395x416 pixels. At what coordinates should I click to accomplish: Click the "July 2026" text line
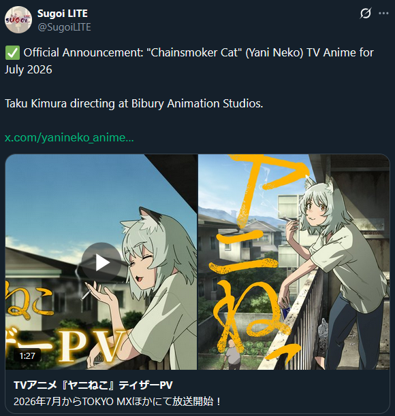[x=29, y=69]
